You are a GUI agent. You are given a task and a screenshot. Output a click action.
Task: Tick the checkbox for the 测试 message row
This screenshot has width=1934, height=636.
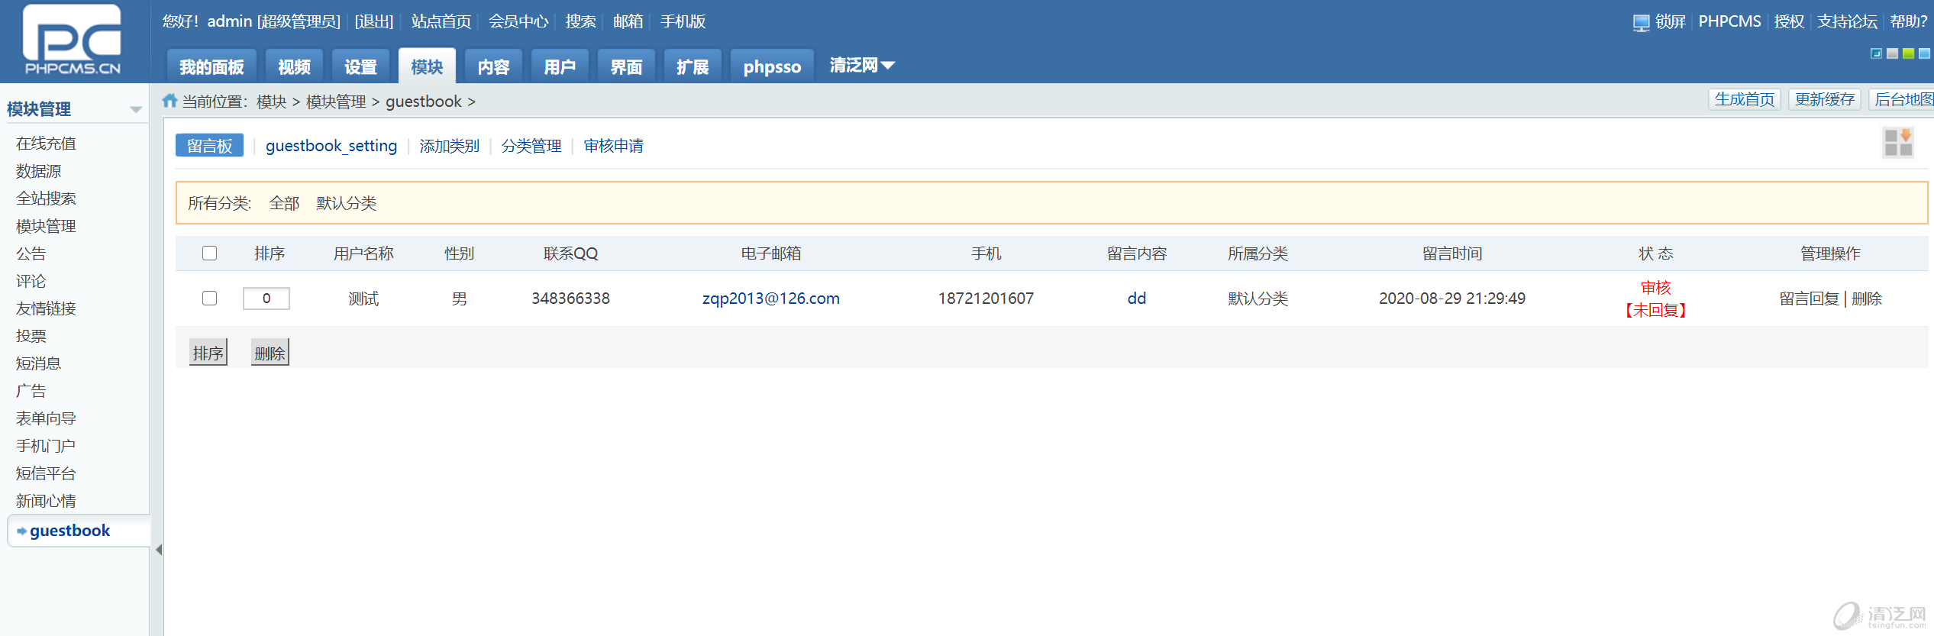click(209, 299)
